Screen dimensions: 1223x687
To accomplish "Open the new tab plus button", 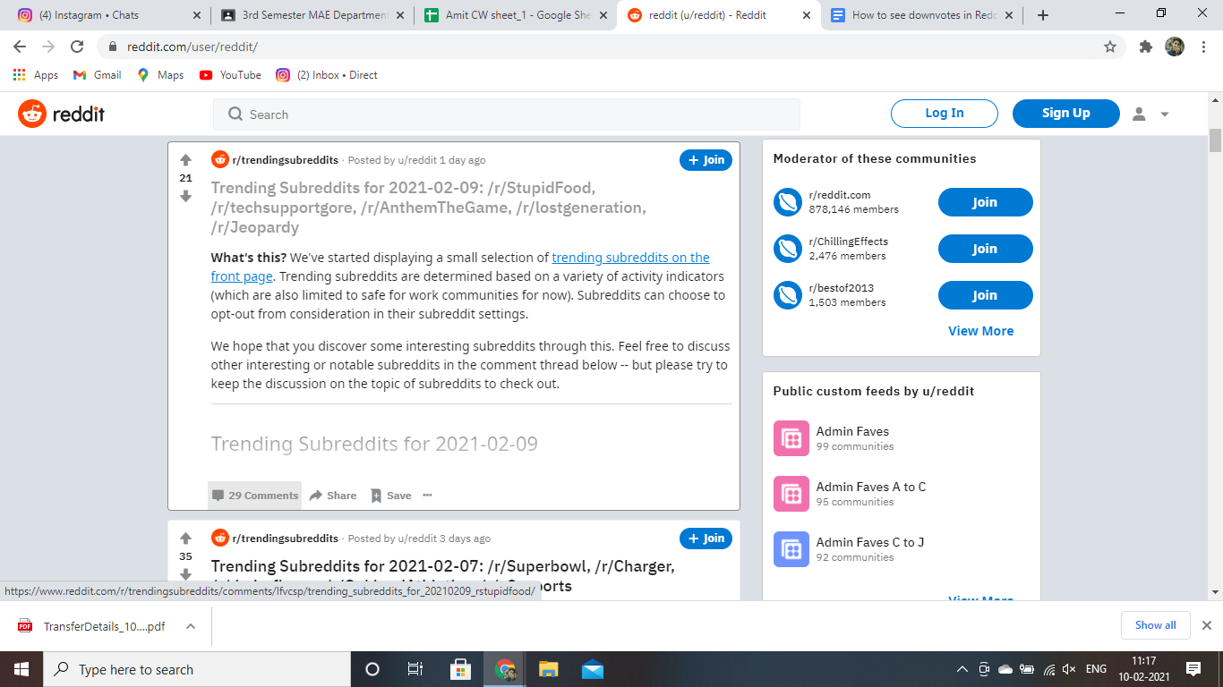I will pyautogui.click(x=1043, y=15).
